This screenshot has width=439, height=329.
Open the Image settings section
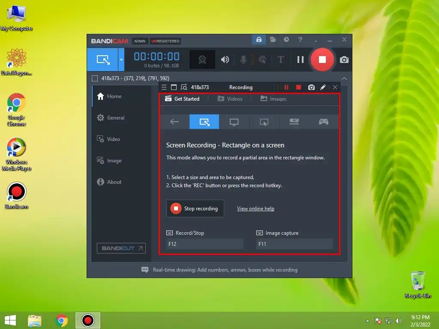click(x=121, y=161)
